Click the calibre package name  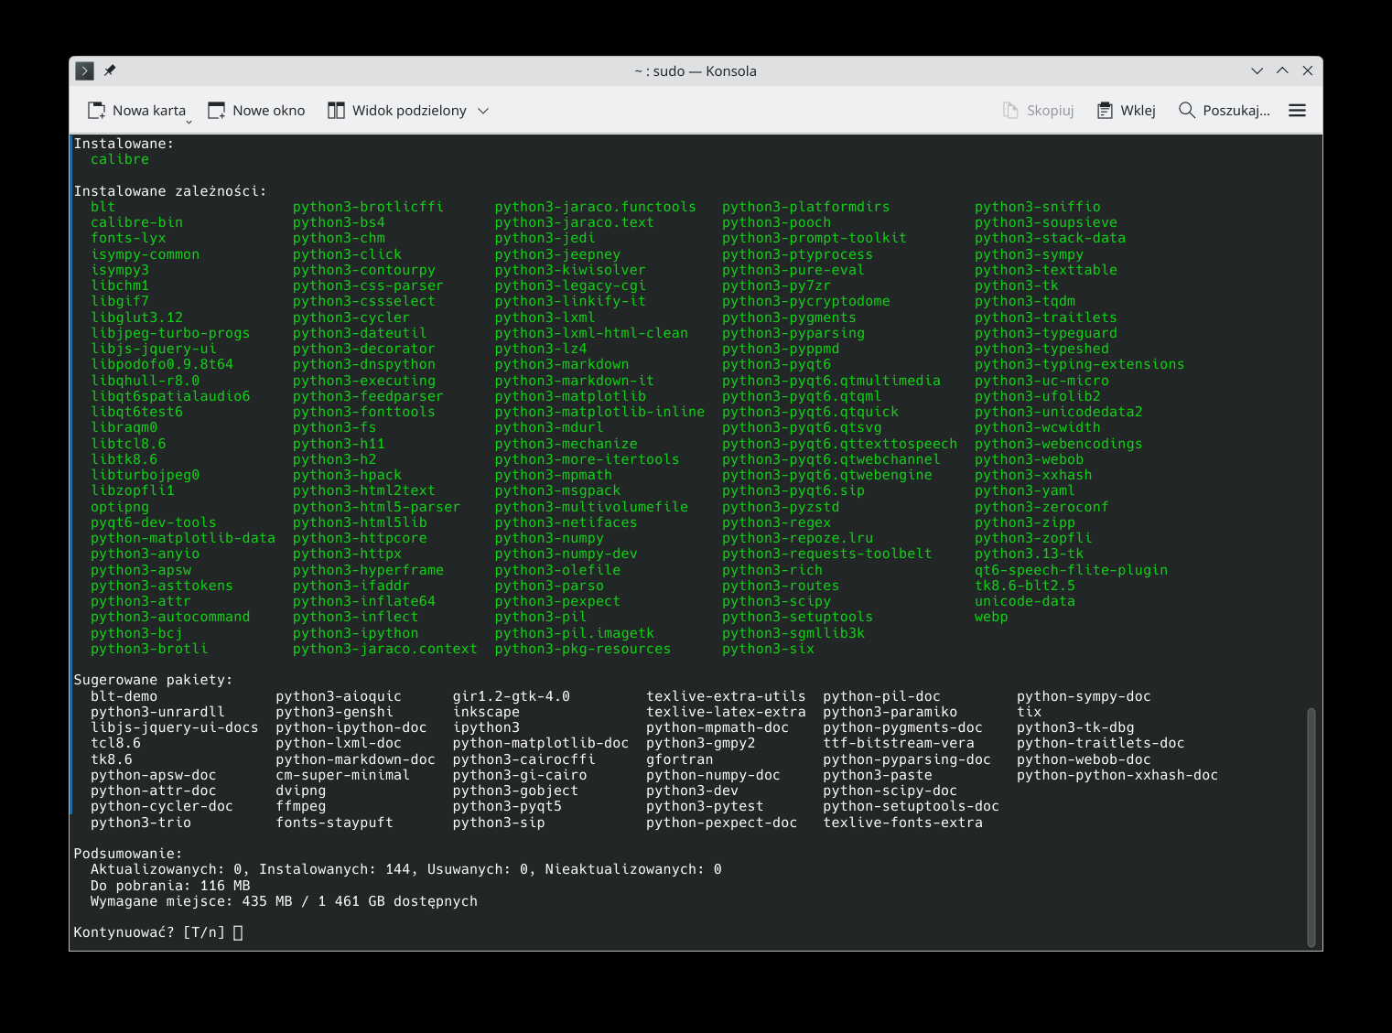point(120,159)
